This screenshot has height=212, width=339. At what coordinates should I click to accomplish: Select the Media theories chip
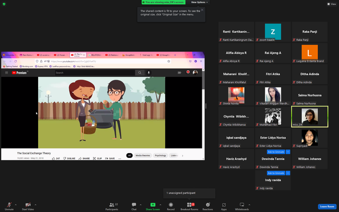click(142, 155)
